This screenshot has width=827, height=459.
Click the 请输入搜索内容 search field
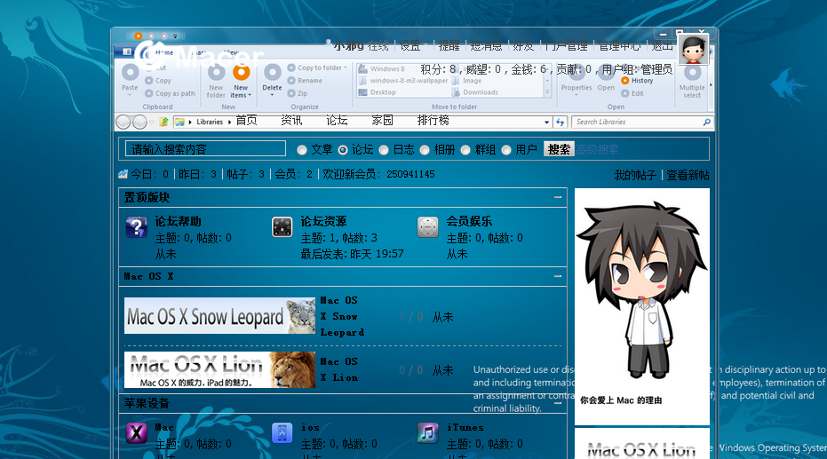(205, 149)
